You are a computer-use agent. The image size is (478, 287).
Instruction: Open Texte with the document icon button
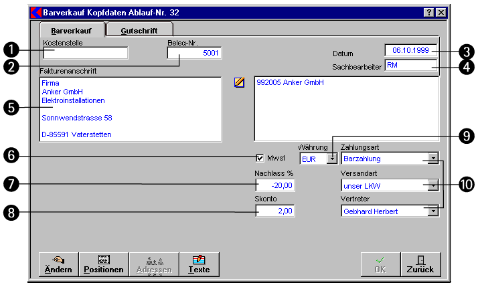(x=199, y=264)
